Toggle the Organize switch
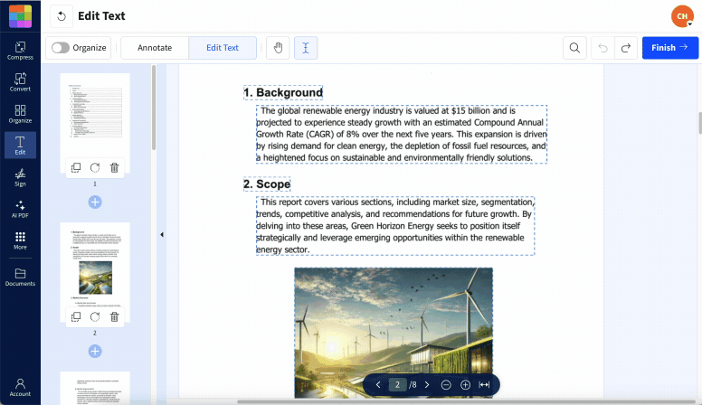Screen dimensions: 702x405 61,48
